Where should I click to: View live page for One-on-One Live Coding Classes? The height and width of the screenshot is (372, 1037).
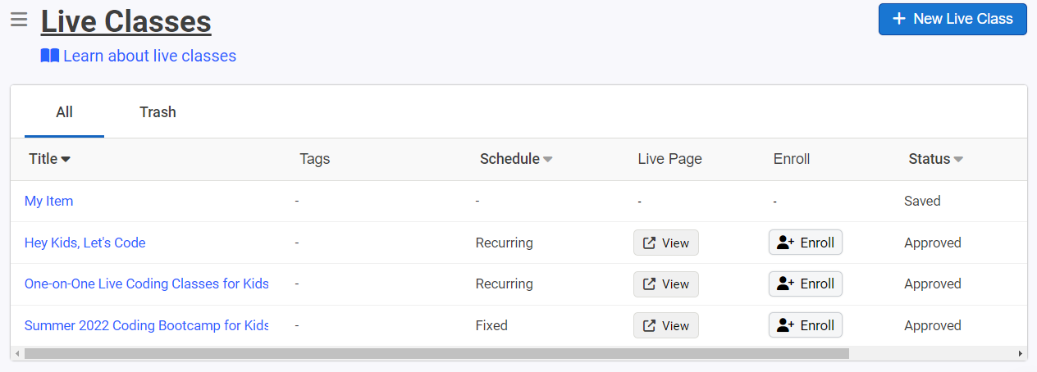(x=666, y=284)
